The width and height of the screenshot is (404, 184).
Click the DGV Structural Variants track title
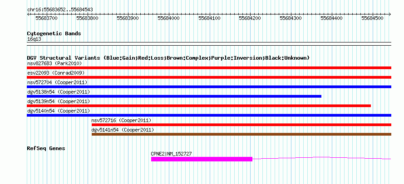coord(168,58)
